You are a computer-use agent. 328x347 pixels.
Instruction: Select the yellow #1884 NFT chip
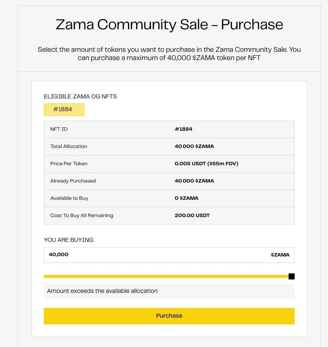coord(64,110)
